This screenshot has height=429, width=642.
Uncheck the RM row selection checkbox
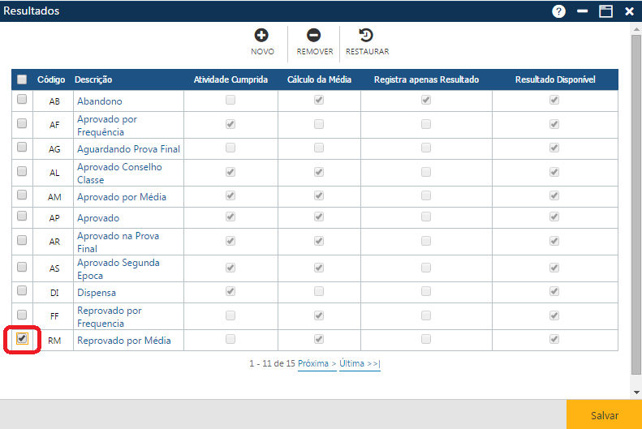pyautogui.click(x=22, y=338)
